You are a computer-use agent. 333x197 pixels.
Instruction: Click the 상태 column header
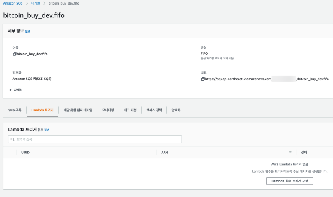(304, 153)
